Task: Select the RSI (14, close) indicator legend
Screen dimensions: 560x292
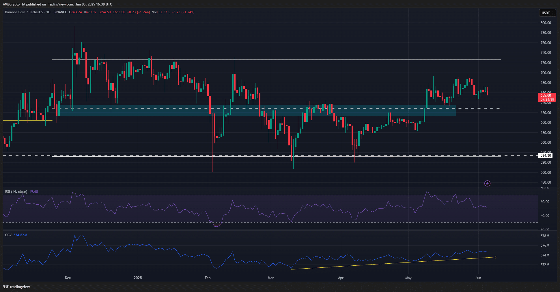Action: (16, 191)
